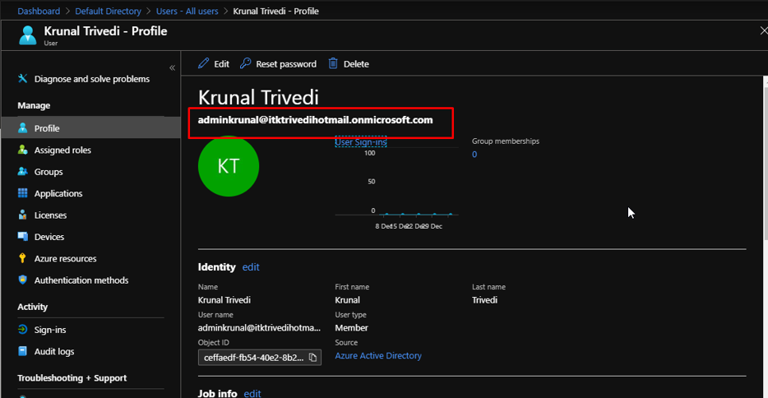Click the Job info edit link
768x398 pixels.
pyautogui.click(x=252, y=394)
